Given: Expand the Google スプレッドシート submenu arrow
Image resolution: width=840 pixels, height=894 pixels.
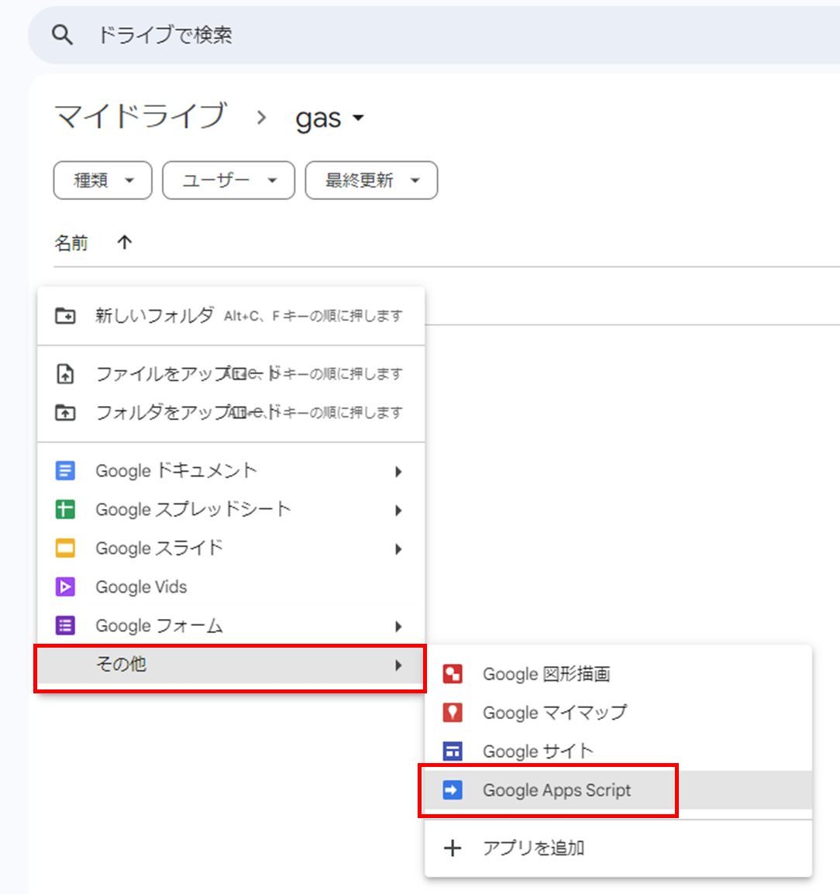Looking at the screenshot, I should click(x=398, y=511).
